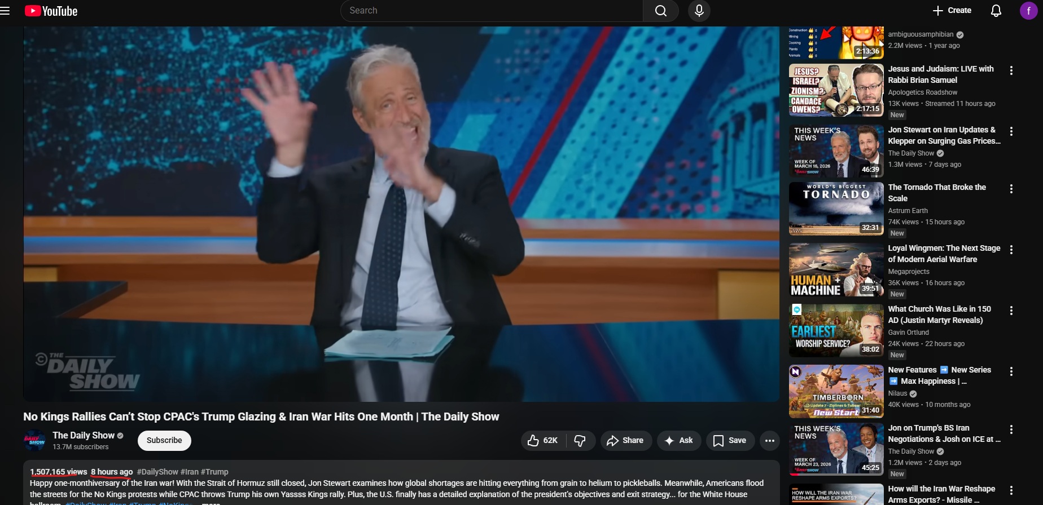Open Jesus and Judaism LIVE thumbnail

[x=836, y=90]
